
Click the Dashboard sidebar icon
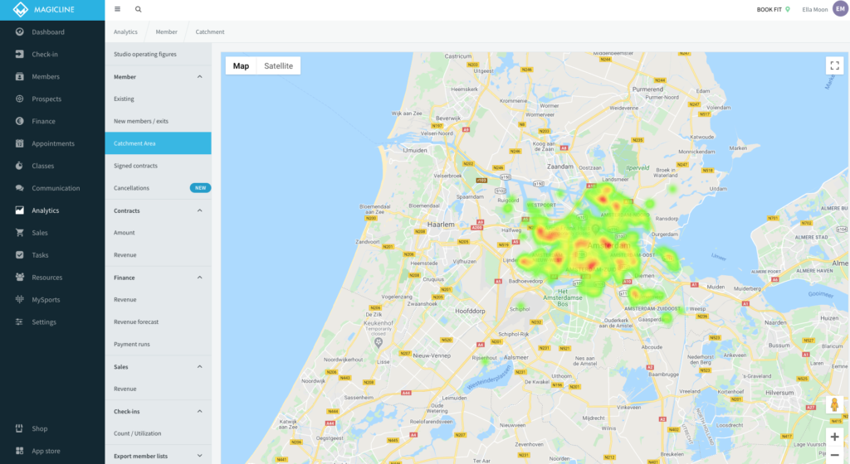coord(19,32)
